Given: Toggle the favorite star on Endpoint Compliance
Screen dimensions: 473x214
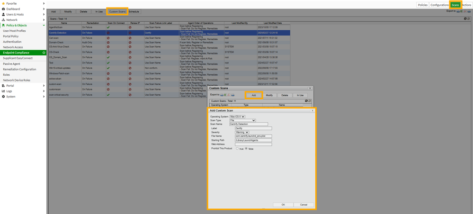Looking at the screenshot, I should click(x=44, y=53).
